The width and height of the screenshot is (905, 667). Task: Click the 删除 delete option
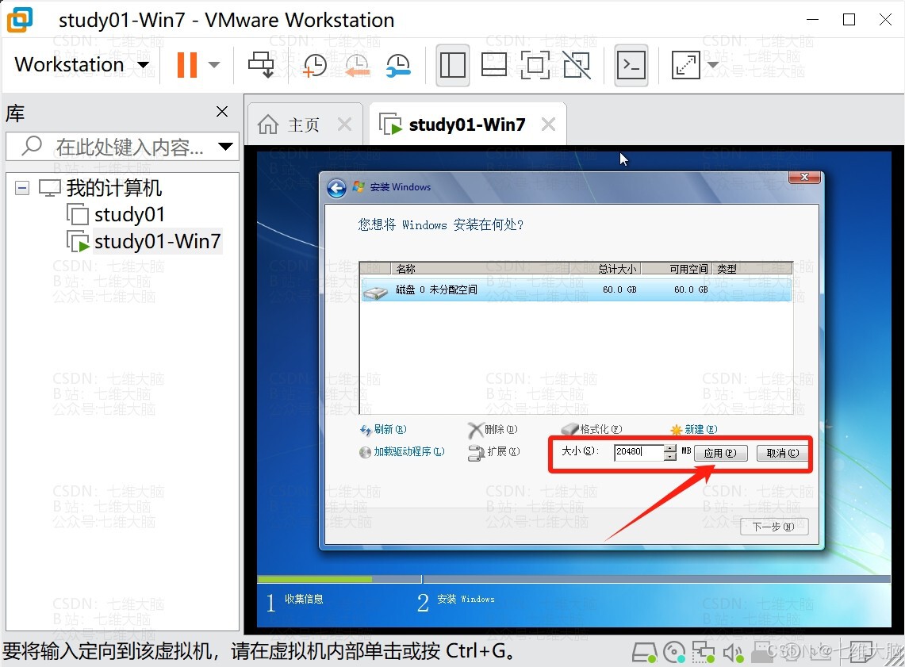point(493,429)
